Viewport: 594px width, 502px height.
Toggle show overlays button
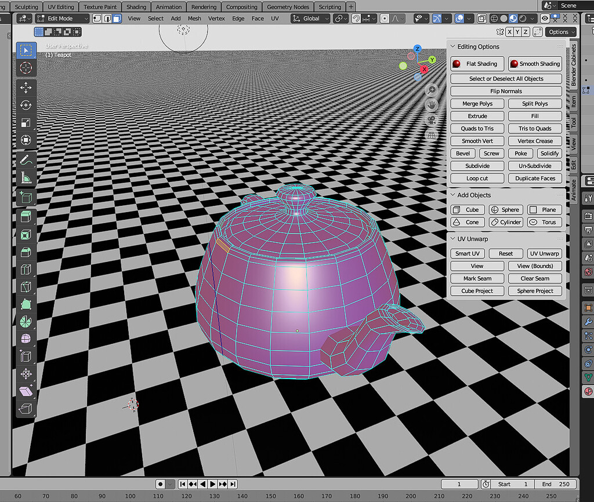pos(459,19)
